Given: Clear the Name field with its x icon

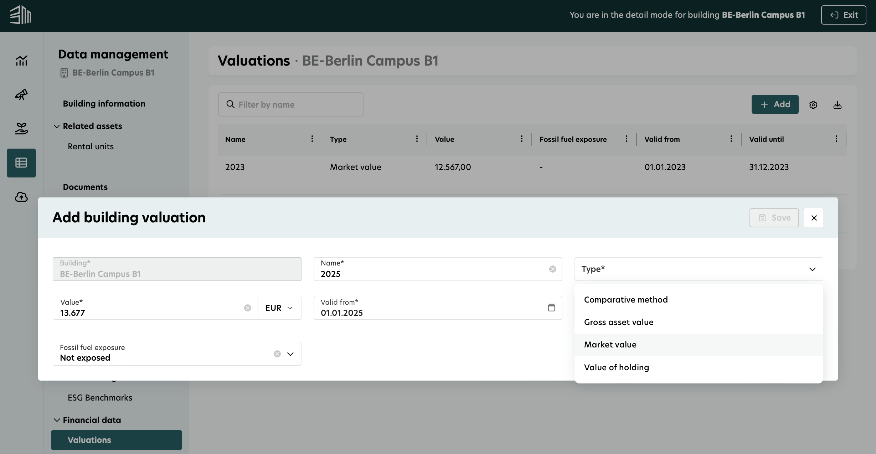Looking at the screenshot, I should click(x=552, y=269).
